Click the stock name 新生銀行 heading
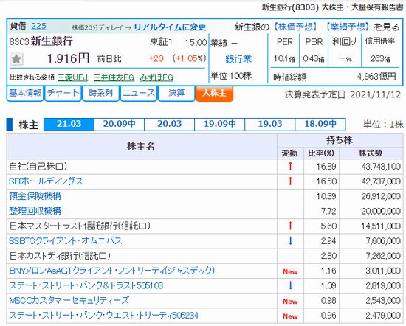 click(52, 41)
